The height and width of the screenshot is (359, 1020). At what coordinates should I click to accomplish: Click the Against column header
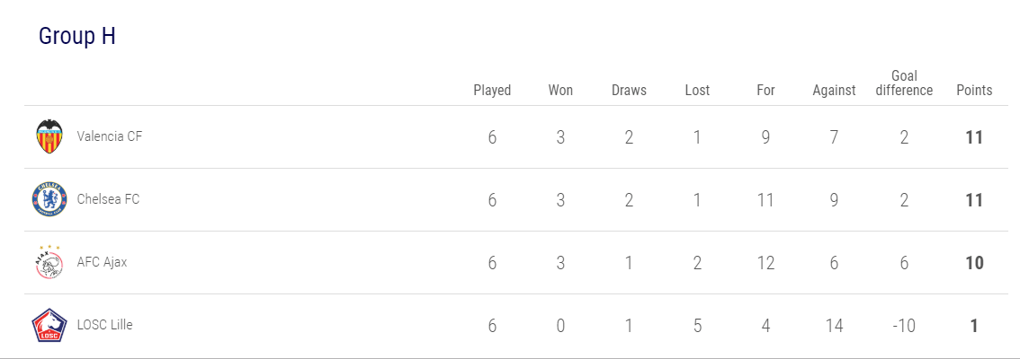(834, 90)
